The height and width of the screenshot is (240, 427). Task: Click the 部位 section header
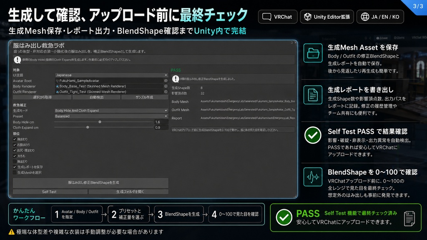(16, 134)
